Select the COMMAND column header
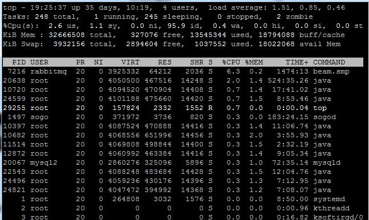This screenshot has width=369, height=220. coord(329,62)
